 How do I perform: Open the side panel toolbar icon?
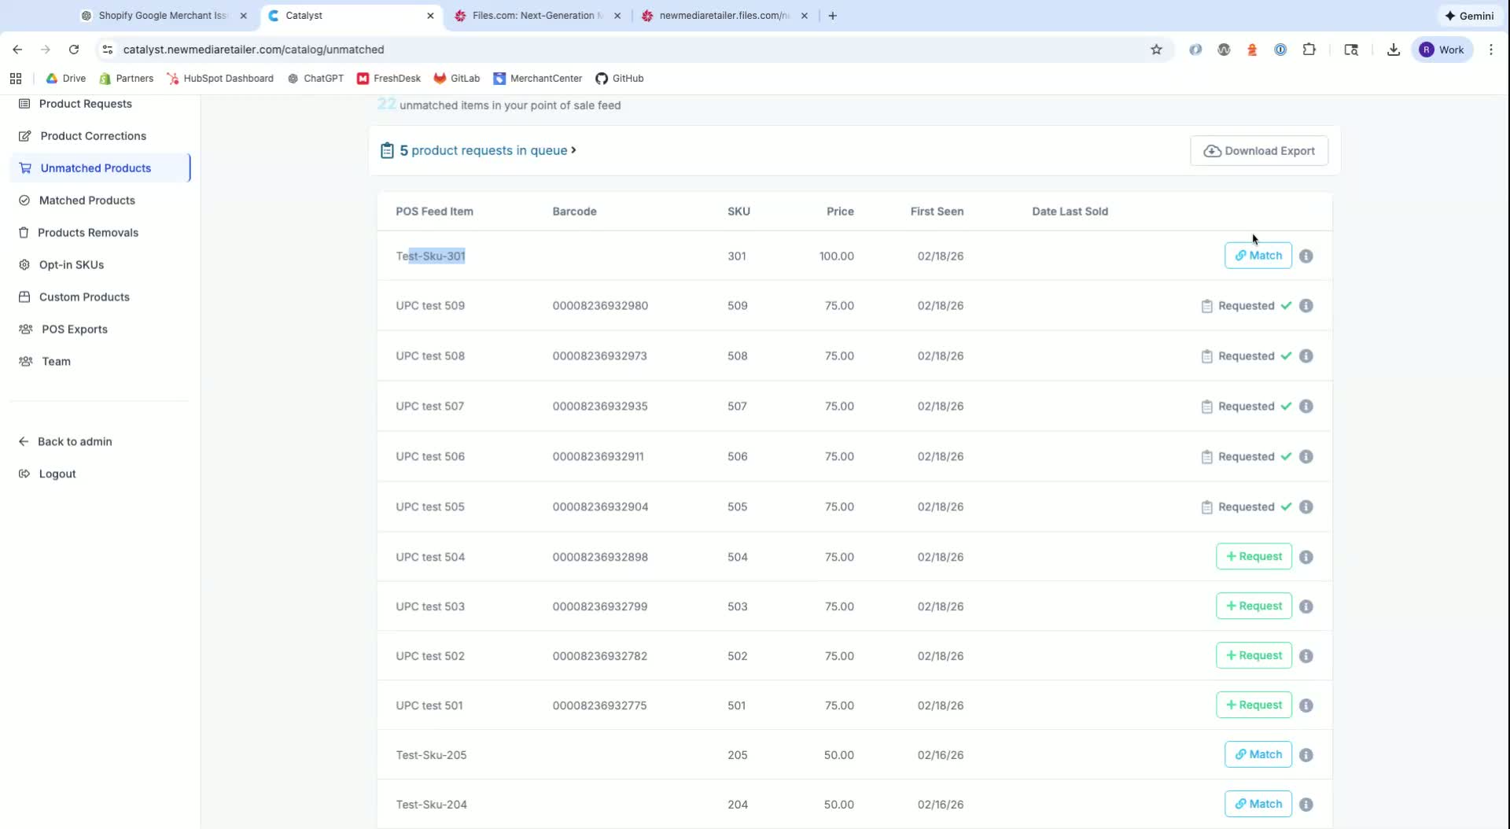click(x=1351, y=50)
